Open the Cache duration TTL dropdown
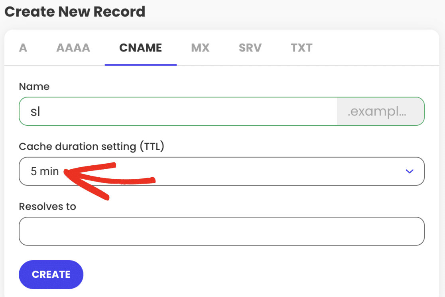 [x=222, y=171]
